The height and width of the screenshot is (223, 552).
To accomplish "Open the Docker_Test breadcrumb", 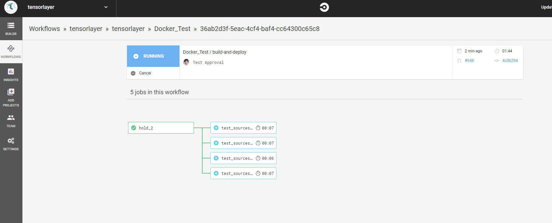I will coord(172,29).
